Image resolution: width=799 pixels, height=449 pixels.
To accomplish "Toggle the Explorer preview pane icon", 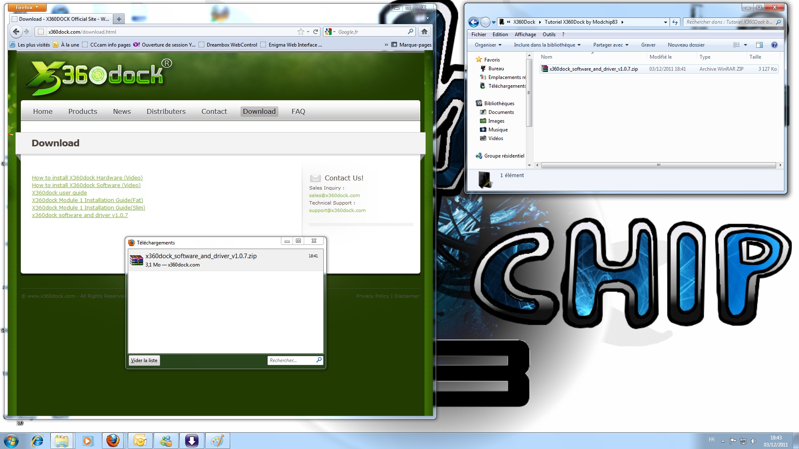I will pyautogui.click(x=759, y=45).
